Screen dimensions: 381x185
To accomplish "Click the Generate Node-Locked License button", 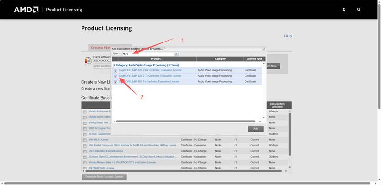I will pyautogui.click(x=104, y=176).
